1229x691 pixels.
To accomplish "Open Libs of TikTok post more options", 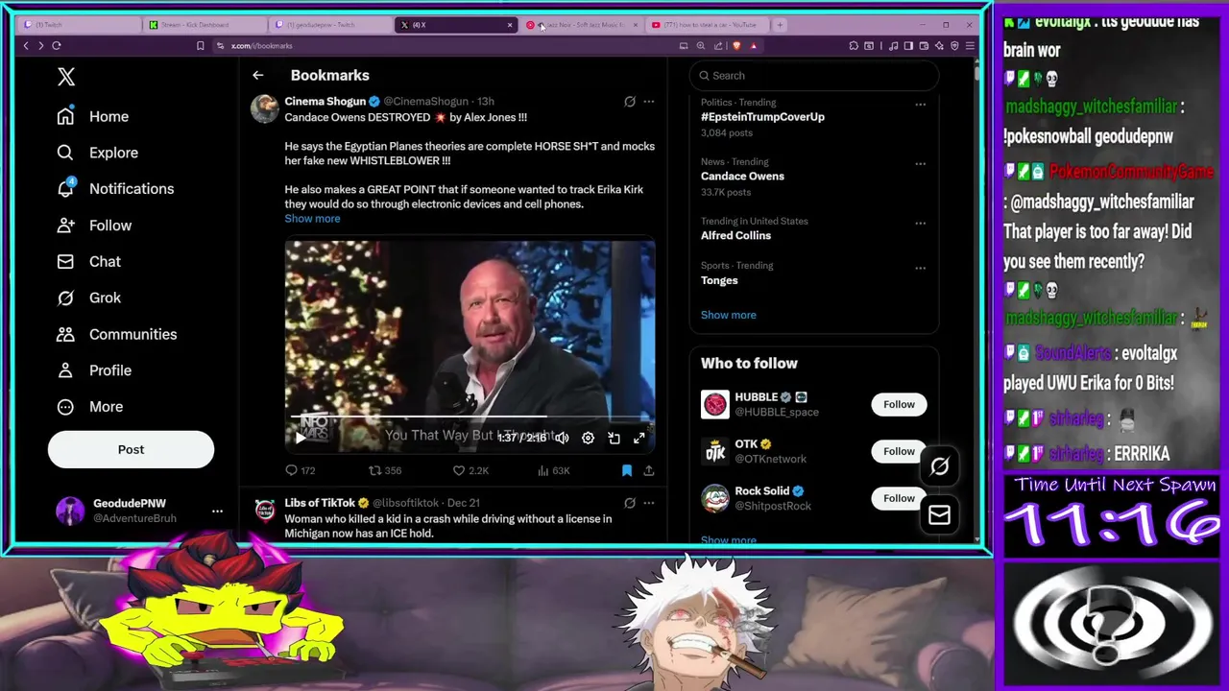I will (649, 502).
